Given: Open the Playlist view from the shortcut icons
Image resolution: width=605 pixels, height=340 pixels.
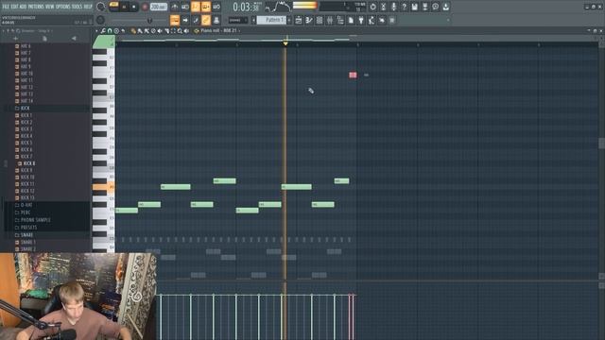Looking at the screenshot, I should point(299,20).
